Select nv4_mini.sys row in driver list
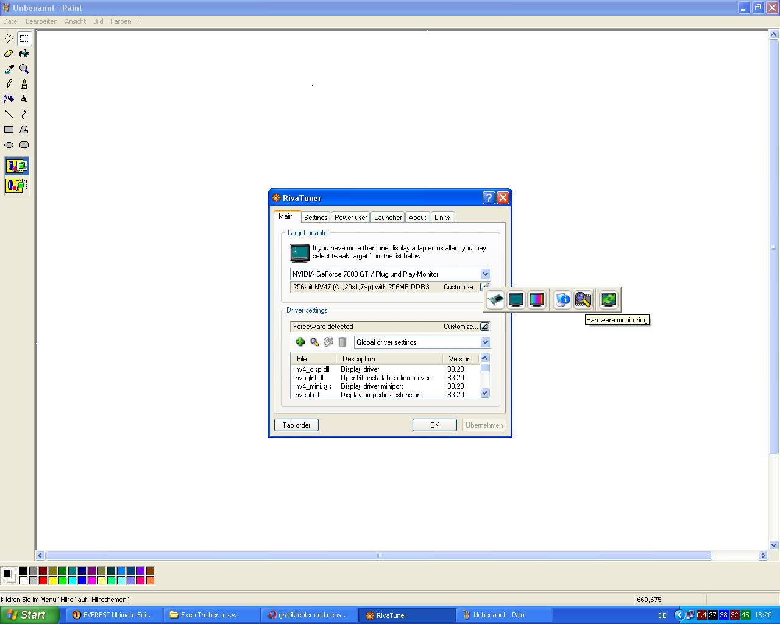 click(x=385, y=386)
